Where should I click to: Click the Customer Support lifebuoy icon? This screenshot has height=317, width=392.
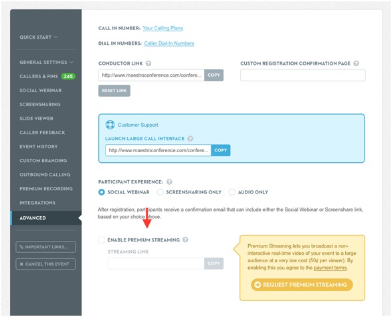[x=110, y=124]
